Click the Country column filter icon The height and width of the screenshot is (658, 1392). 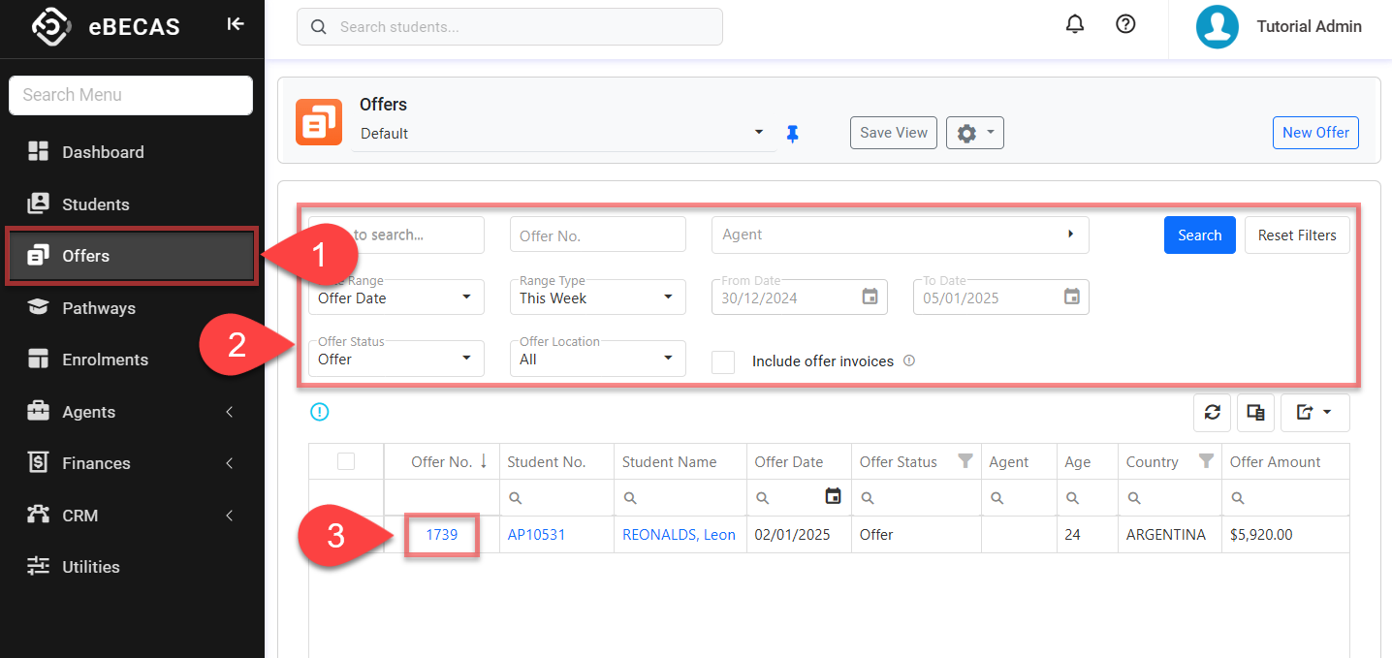(1205, 461)
